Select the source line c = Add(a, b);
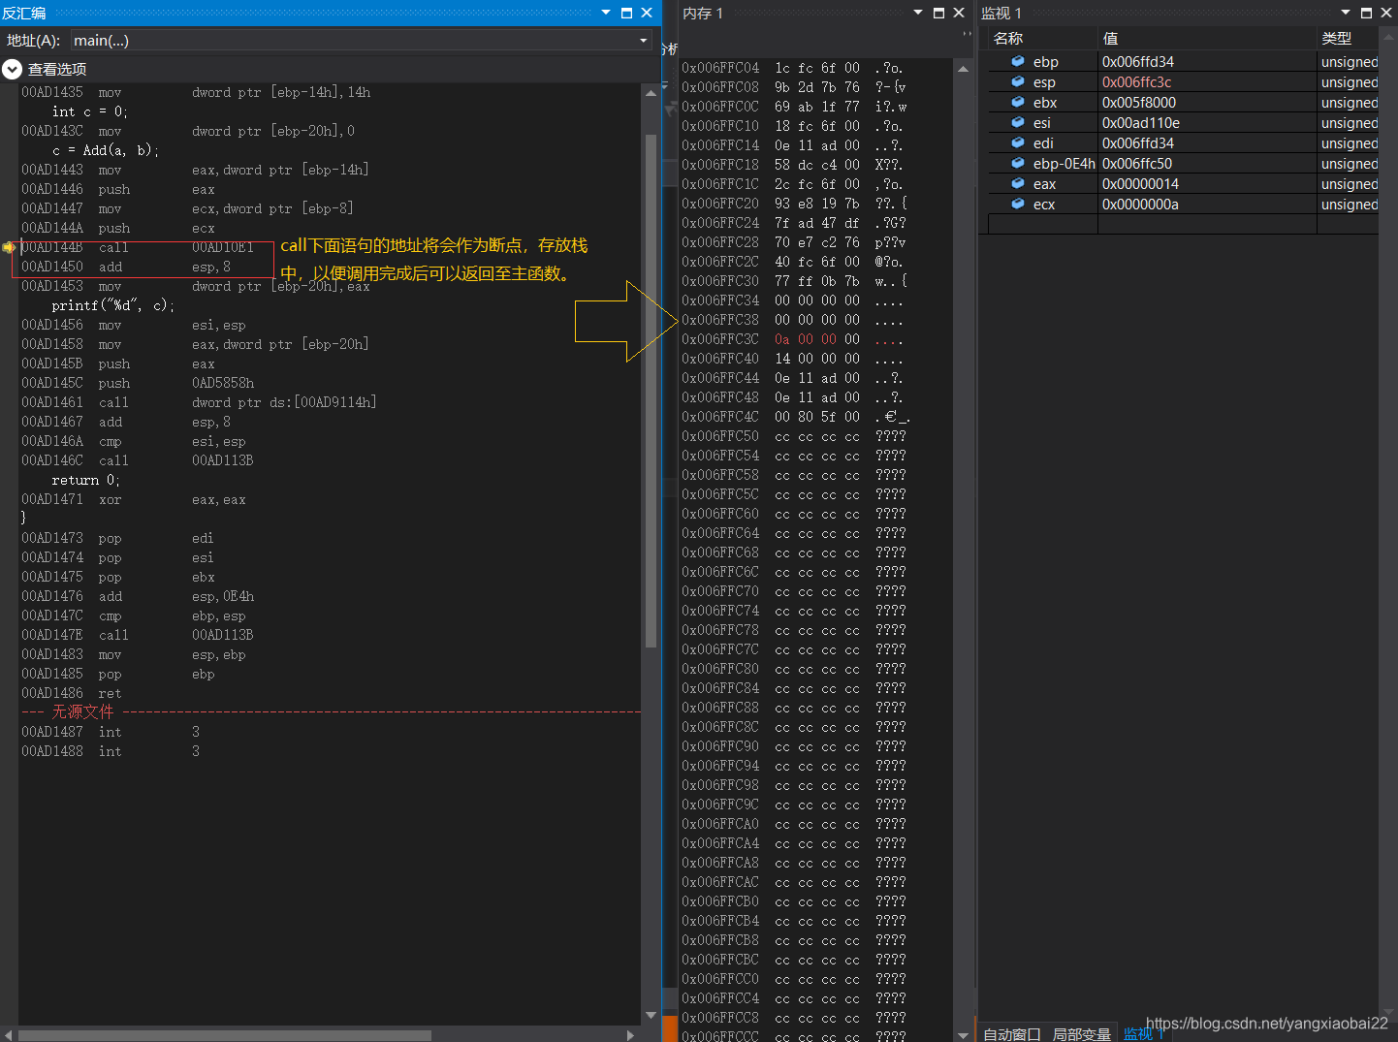Screen dimensions: 1398x1042 (x=106, y=150)
